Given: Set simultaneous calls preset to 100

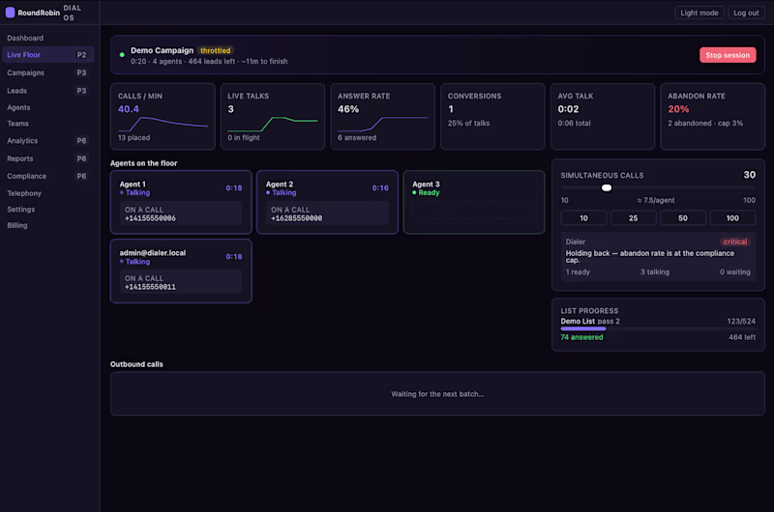Looking at the screenshot, I should tap(732, 217).
